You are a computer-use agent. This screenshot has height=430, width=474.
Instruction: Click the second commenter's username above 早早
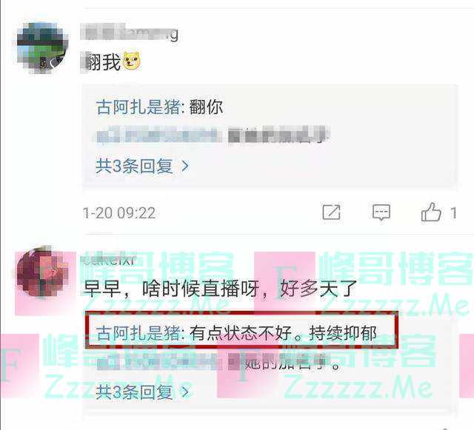(x=110, y=261)
